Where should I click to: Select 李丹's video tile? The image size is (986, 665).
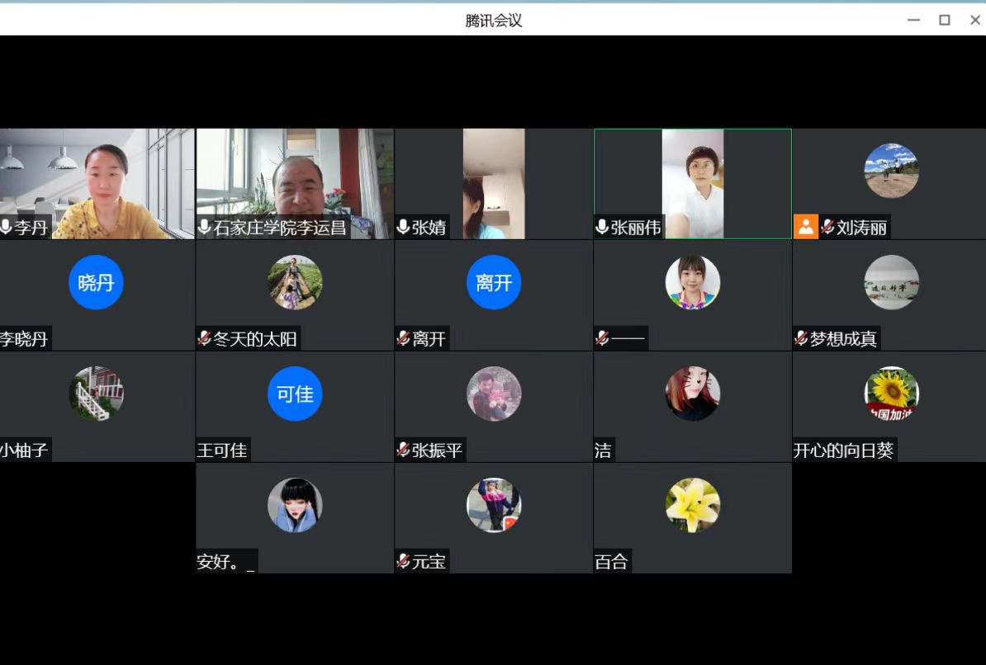click(97, 183)
